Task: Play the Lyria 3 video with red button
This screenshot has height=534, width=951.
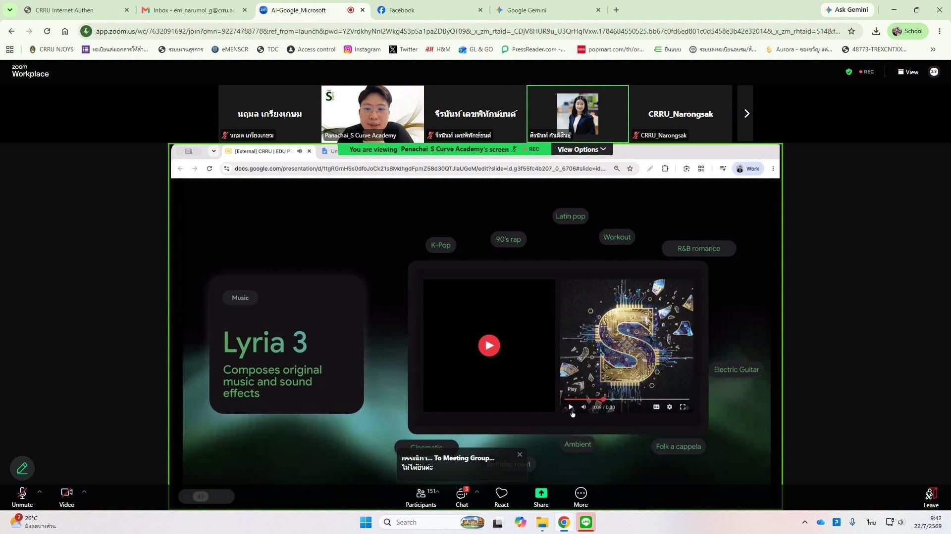Action: click(489, 345)
